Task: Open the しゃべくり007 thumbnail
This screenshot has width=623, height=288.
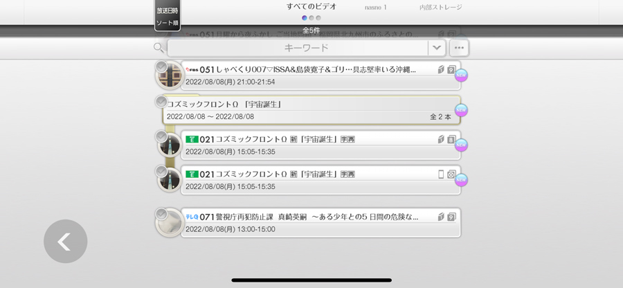Action: (x=170, y=76)
